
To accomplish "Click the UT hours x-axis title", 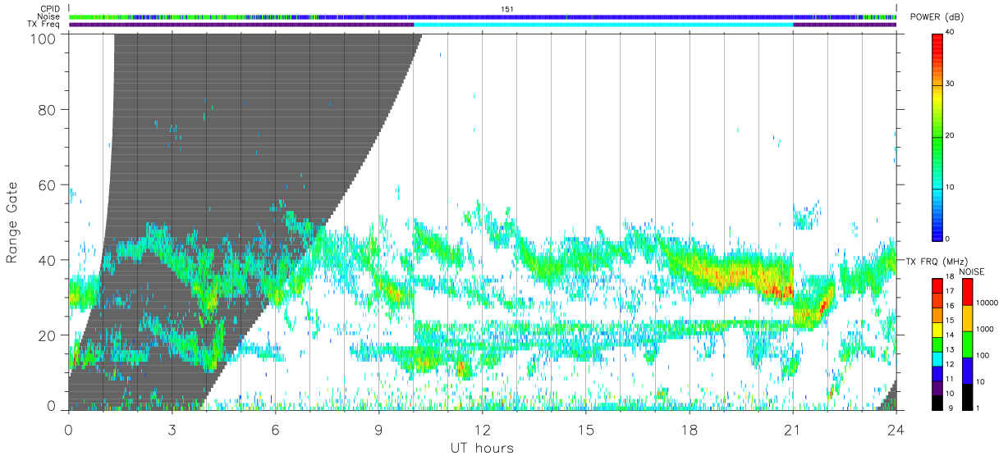I will pyautogui.click(x=482, y=448).
